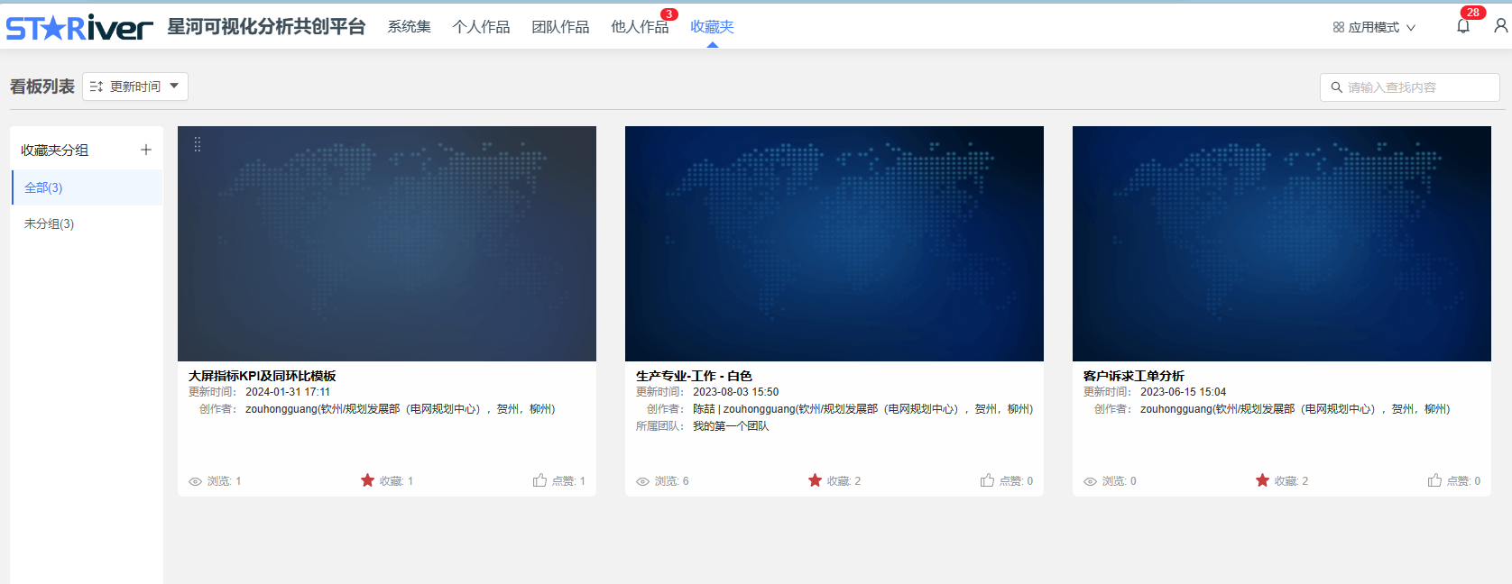Open the notification bell icon
Image resolution: width=1512 pixels, height=584 pixels.
pos(1463,26)
